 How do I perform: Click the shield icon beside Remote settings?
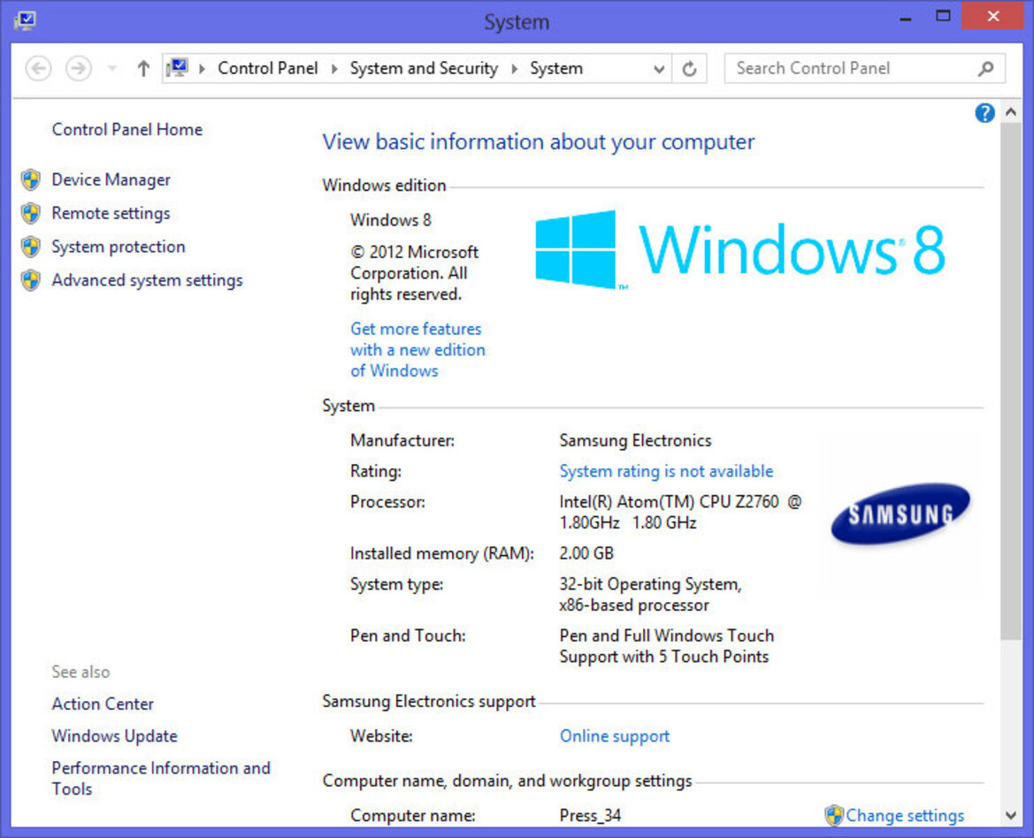(x=30, y=213)
